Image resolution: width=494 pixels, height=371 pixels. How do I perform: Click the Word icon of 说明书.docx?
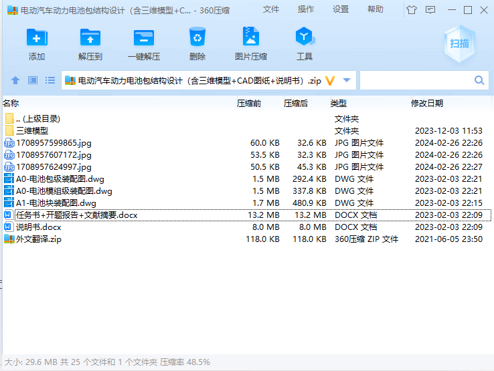coord(9,227)
